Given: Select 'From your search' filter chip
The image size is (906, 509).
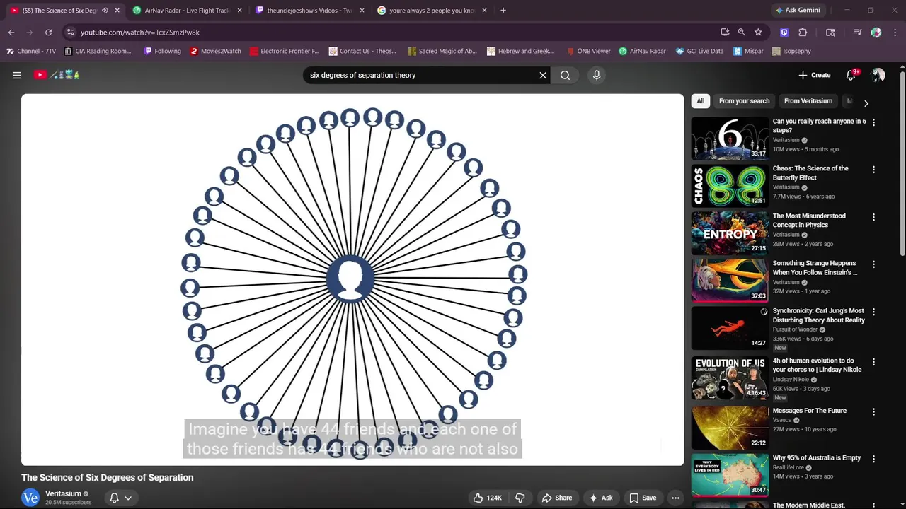Looking at the screenshot, I should [744, 101].
